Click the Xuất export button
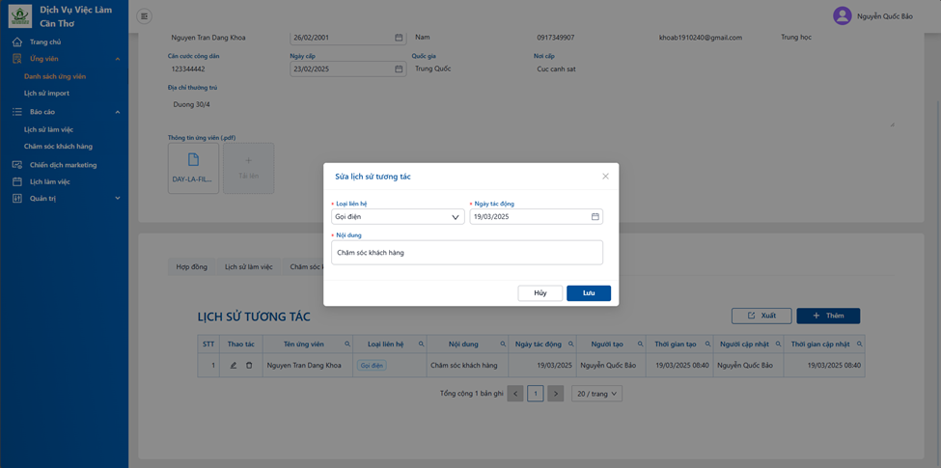The height and width of the screenshot is (468, 941). (x=761, y=316)
